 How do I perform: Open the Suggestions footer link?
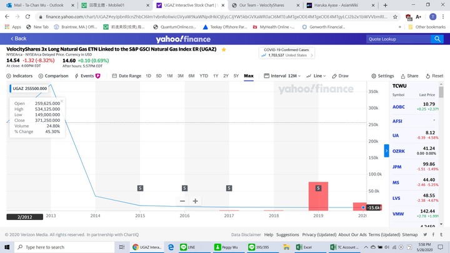(x=287, y=235)
